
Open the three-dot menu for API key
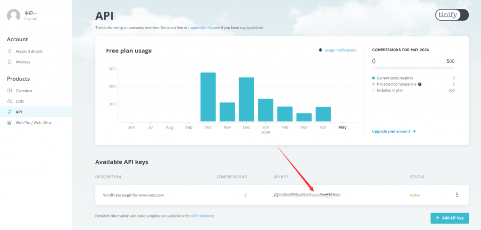pos(457,195)
